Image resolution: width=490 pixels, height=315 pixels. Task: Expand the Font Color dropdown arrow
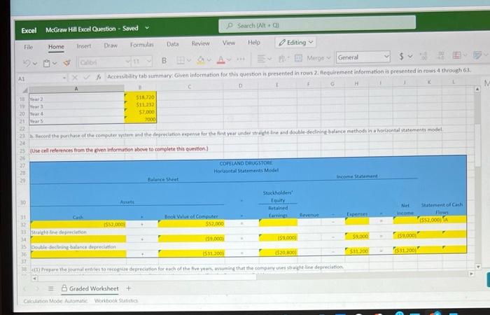[229, 59]
